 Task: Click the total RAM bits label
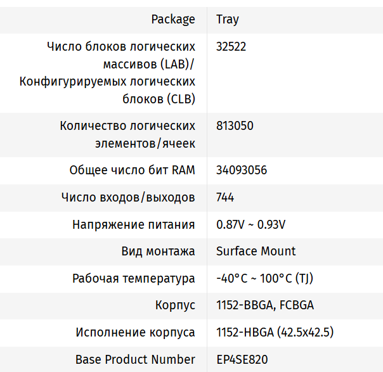point(132,170)
